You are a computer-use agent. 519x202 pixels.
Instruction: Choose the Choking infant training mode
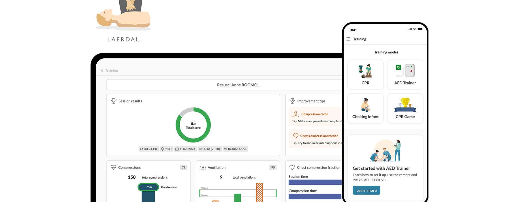point(365,109)
